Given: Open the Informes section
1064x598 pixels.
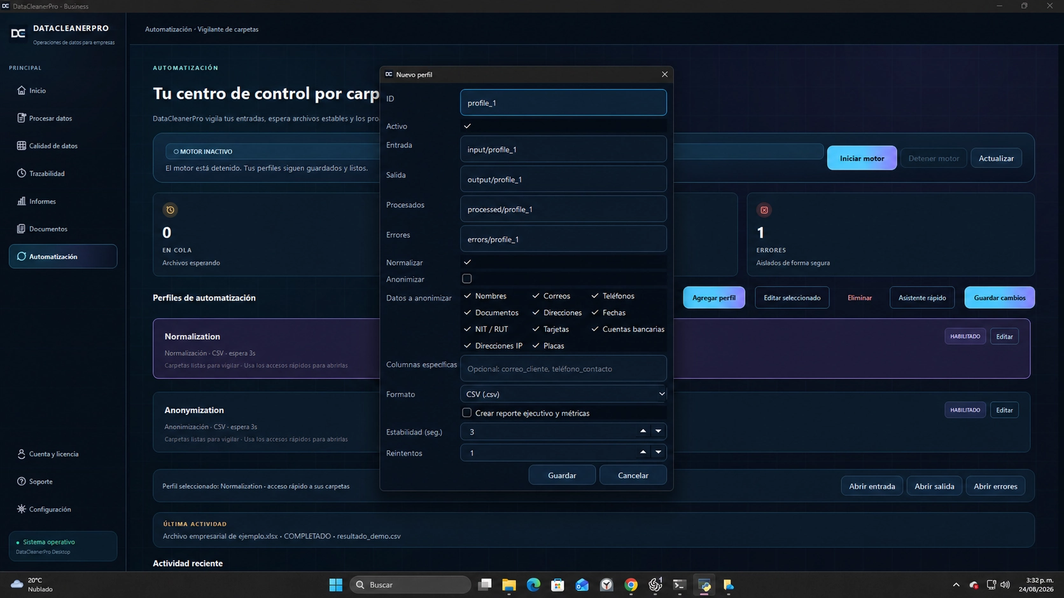Looking at the screenshot, I should (x=63, y=201).
